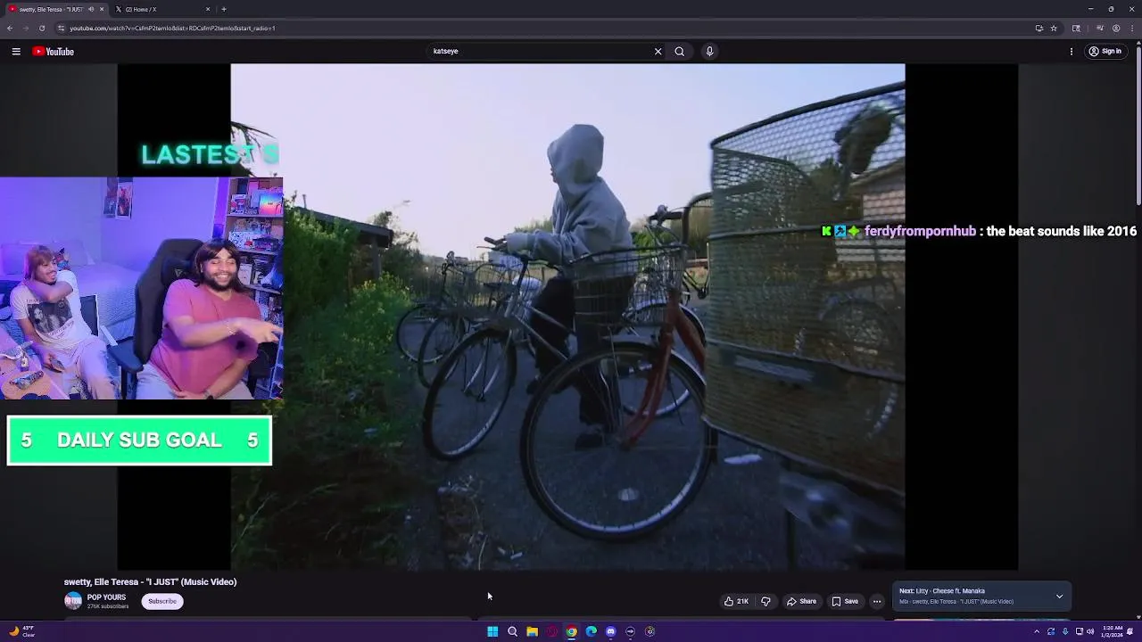Sign in to YouTube
The height and width of the screenshot is (642, 1142).
(1105, 52)
